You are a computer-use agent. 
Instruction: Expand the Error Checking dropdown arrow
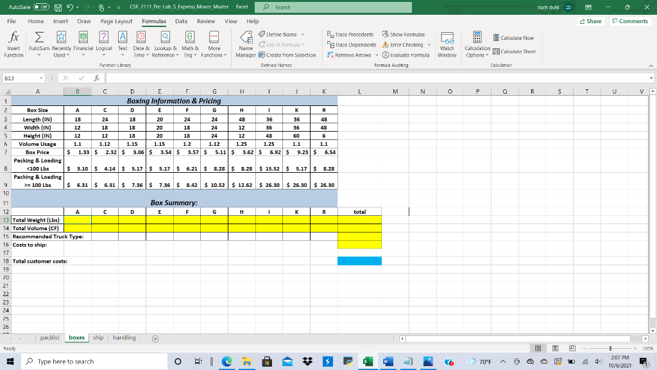[x=429, y=45]
